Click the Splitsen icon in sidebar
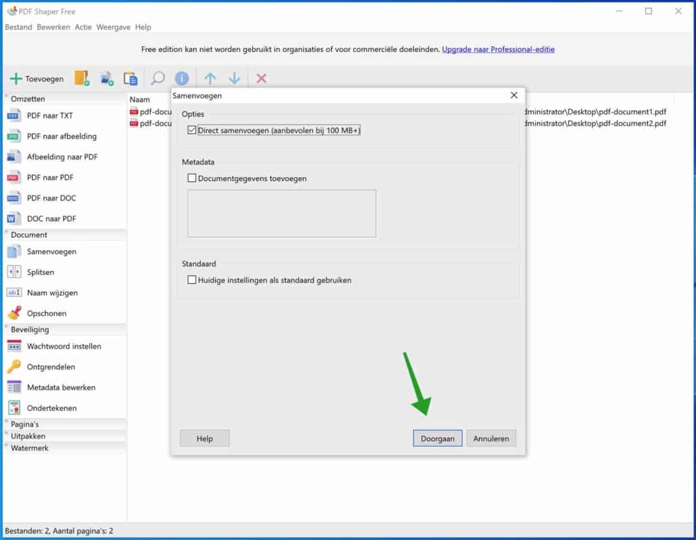 (14, 272)
